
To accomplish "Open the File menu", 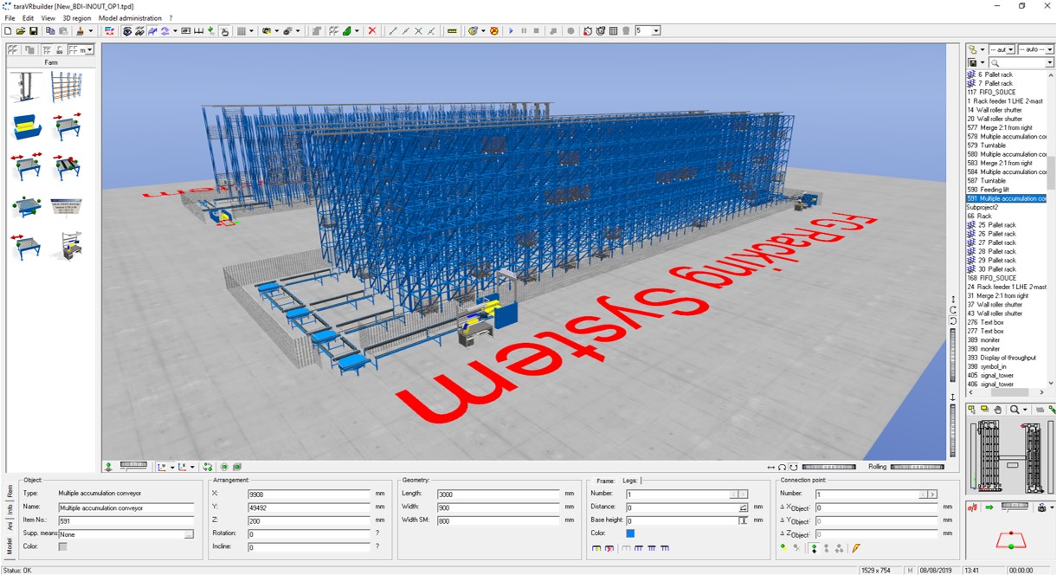I will (x=10, y=18).
